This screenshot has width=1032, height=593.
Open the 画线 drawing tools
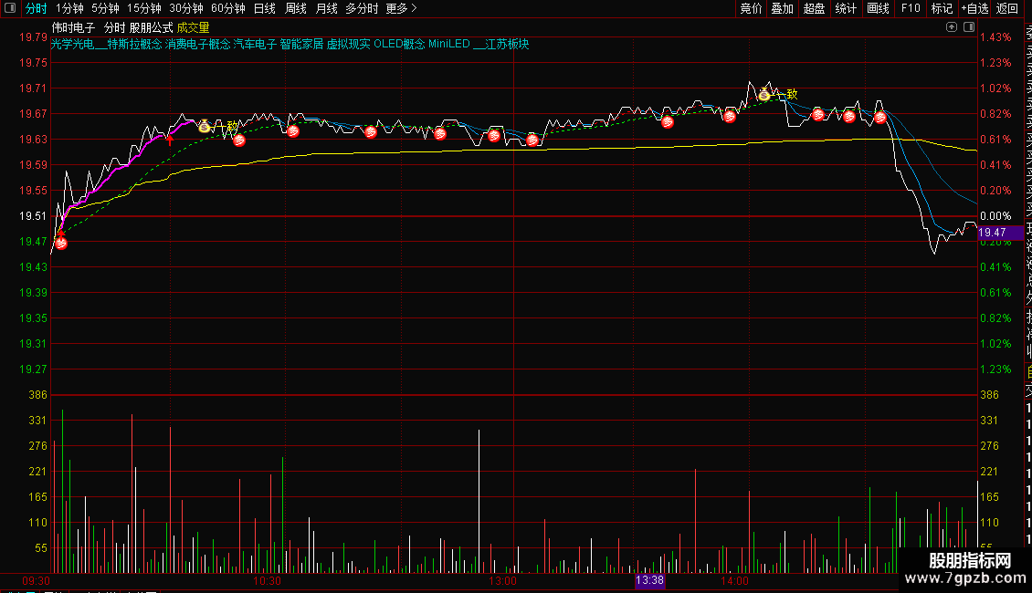878,8
